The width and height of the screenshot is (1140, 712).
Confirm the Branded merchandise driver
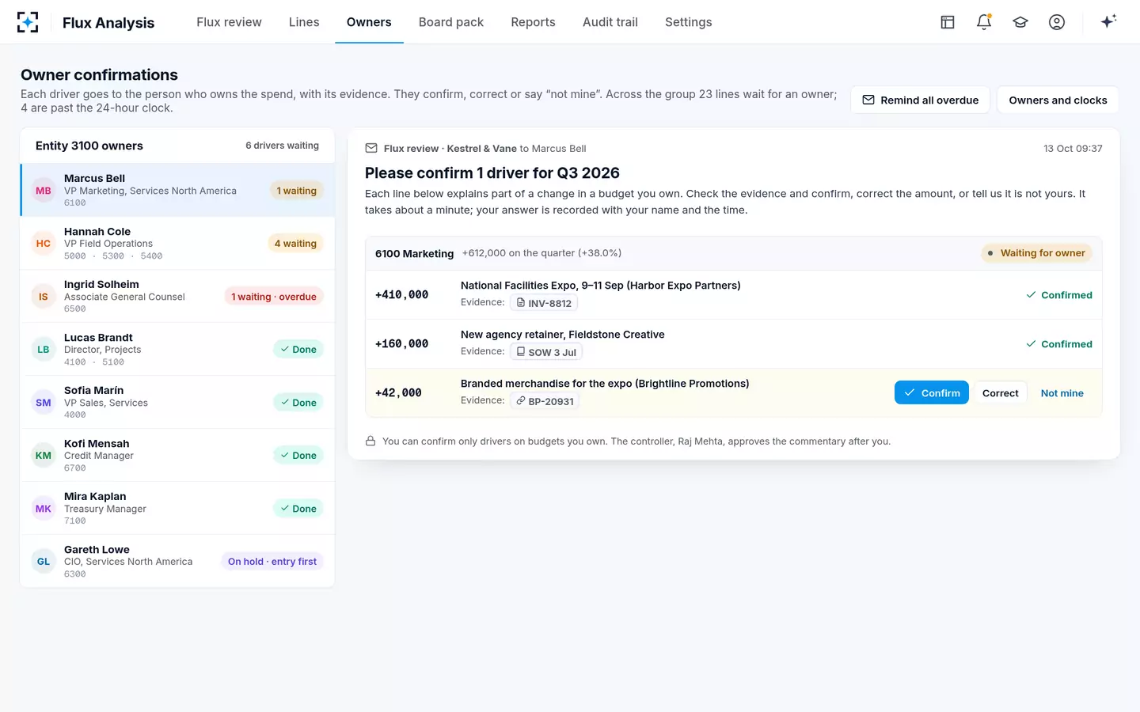[931, 392]
